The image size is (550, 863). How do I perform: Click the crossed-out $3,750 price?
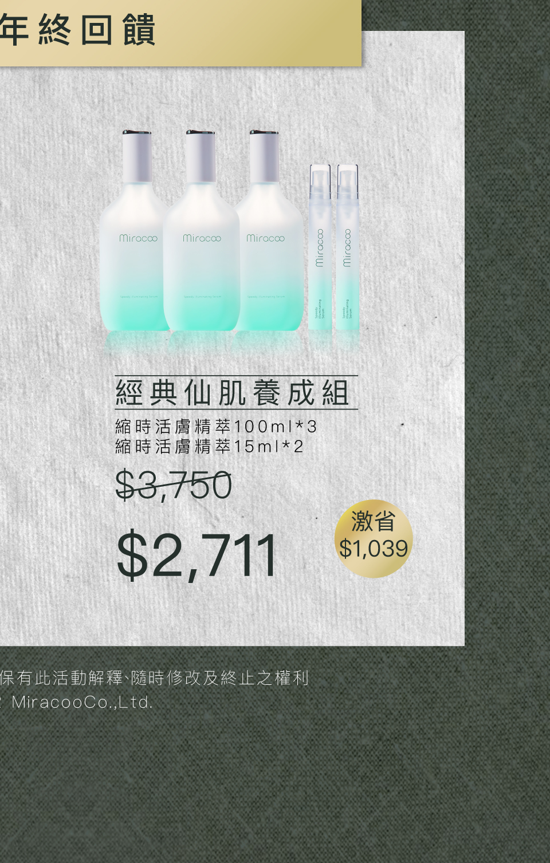(174, 486)
